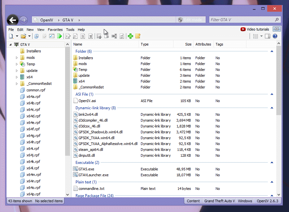
Task: Click the blue help question mark icon
Action: click(x=275, y=36)
